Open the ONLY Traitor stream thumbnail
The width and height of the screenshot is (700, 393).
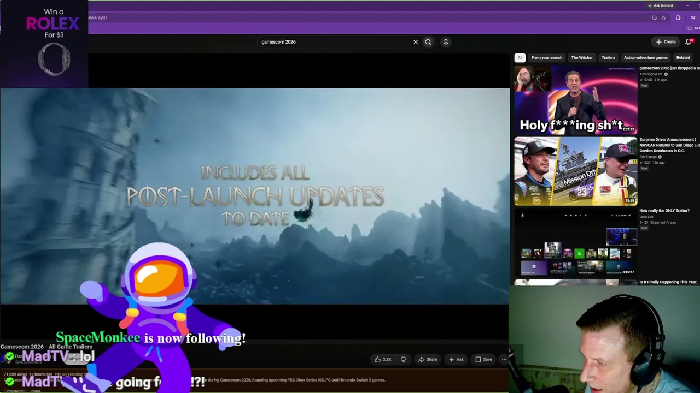pos(576,242)
